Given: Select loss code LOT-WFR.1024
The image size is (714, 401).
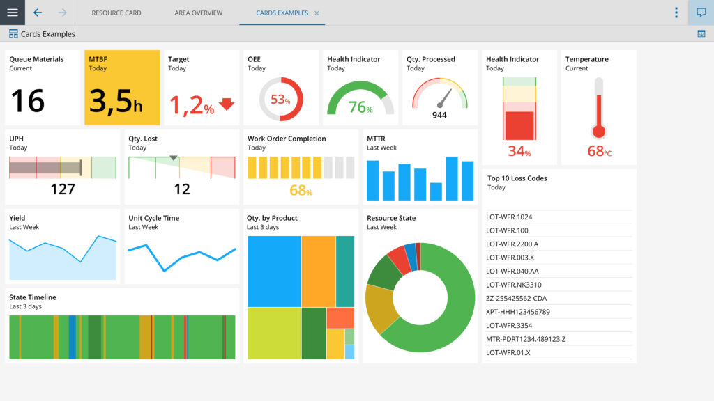Looking at the screenshot, I should (509, 217).
